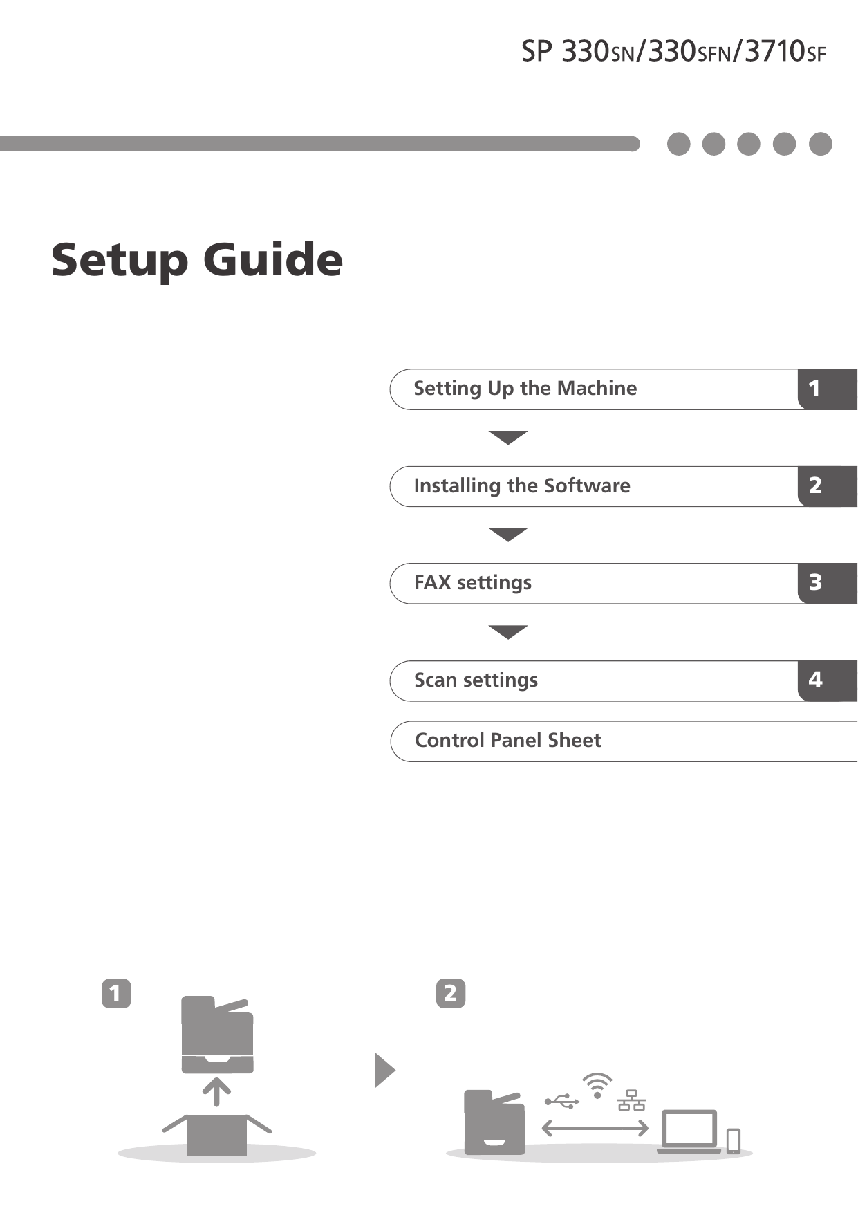The height and width of the screenshot is (1213, 858).
Task: Click the down arrow below Setting Up the Machine
Action: click(508, 437)
